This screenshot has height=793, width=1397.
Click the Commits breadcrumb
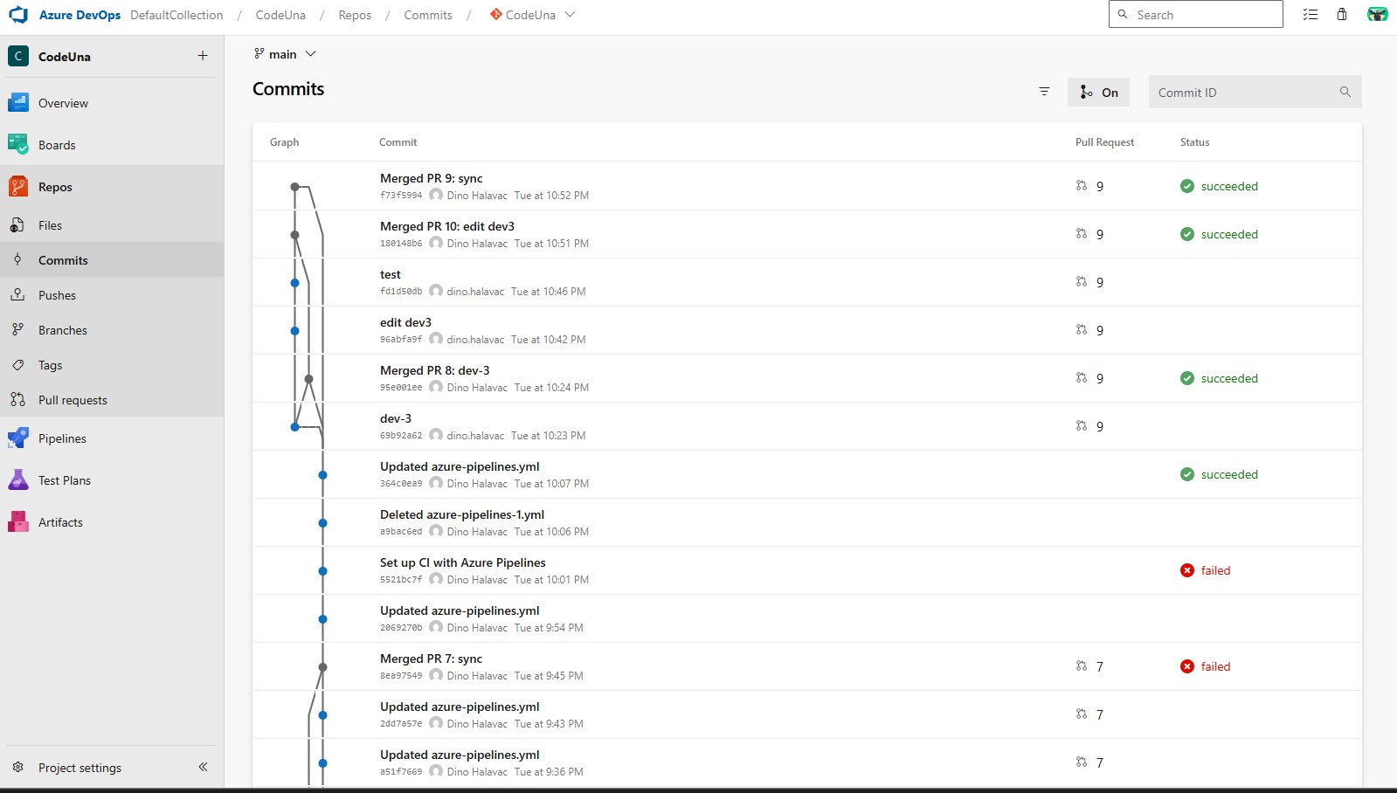tap(428, 15)
